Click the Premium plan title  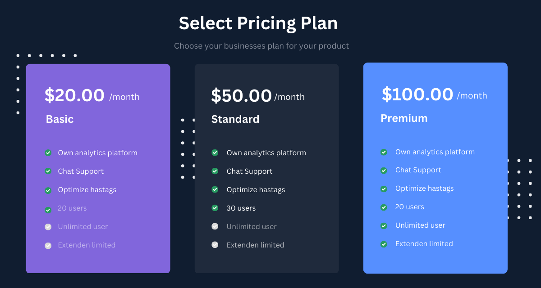[x=404, y=118]
